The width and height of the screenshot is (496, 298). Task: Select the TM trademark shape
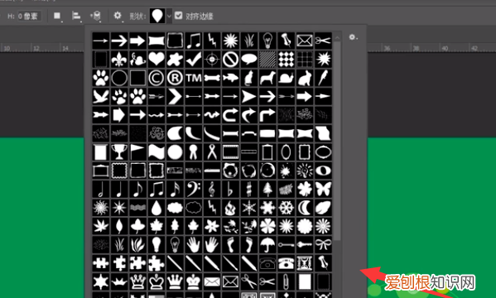[x=193, y=78]
